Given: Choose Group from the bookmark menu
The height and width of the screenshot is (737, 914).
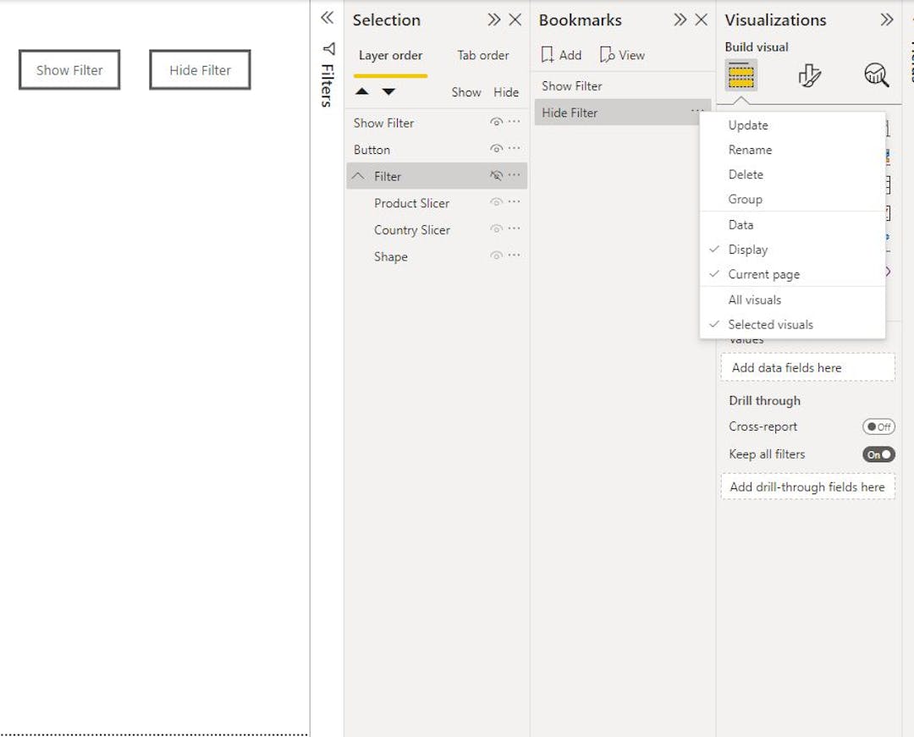Looking at the screenshot, I should click(746, 199).
